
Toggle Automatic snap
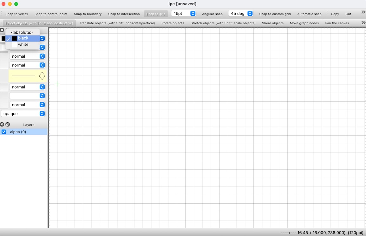click(309, 14)
